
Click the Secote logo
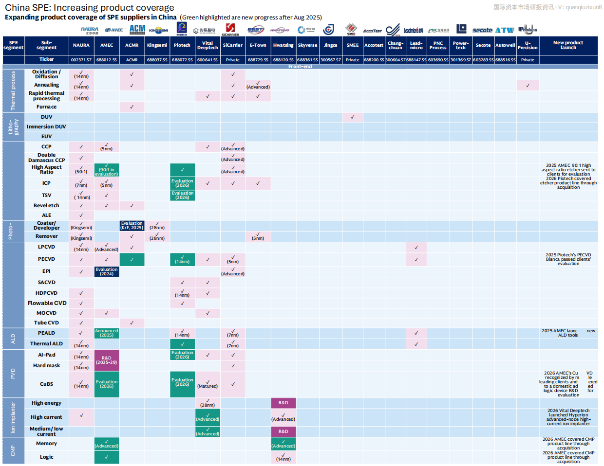coord(482,30)
